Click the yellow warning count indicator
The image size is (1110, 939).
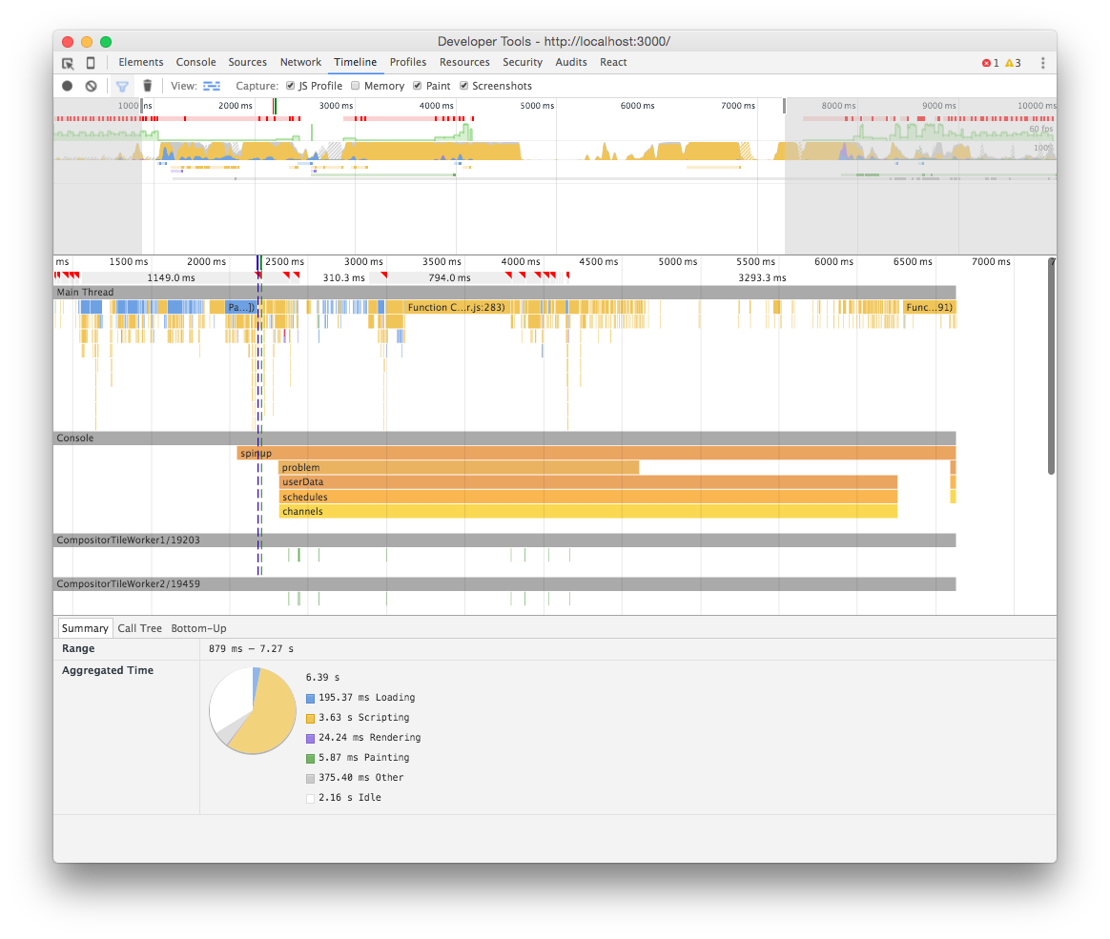click(1013, 63)
